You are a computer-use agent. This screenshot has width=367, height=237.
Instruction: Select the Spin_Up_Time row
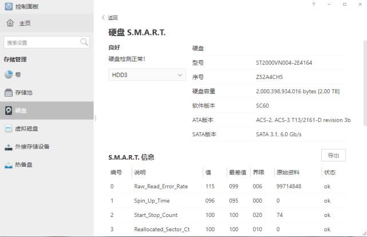227,201
